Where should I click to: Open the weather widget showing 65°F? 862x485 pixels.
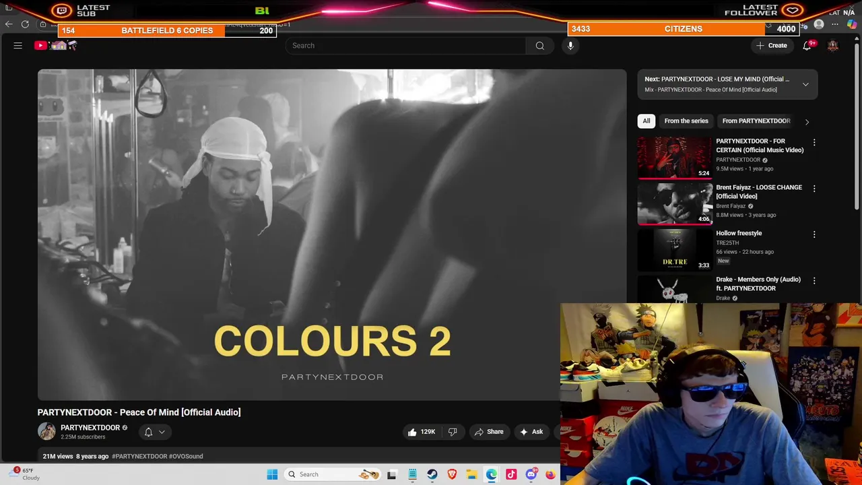tap(24, 474)
